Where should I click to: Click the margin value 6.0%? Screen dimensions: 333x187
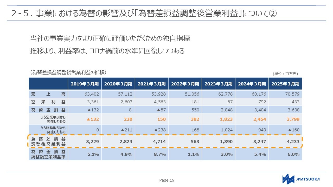point(294,154)
